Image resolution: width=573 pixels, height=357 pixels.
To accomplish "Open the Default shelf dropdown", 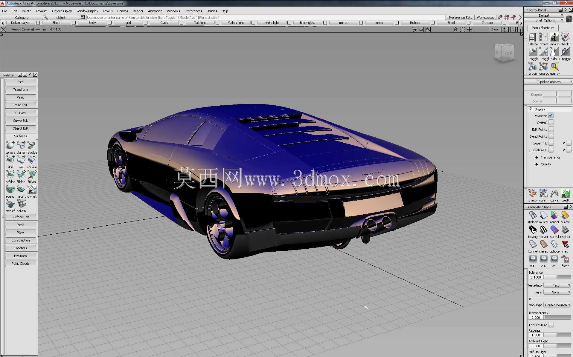I will [x=544, y=15].
